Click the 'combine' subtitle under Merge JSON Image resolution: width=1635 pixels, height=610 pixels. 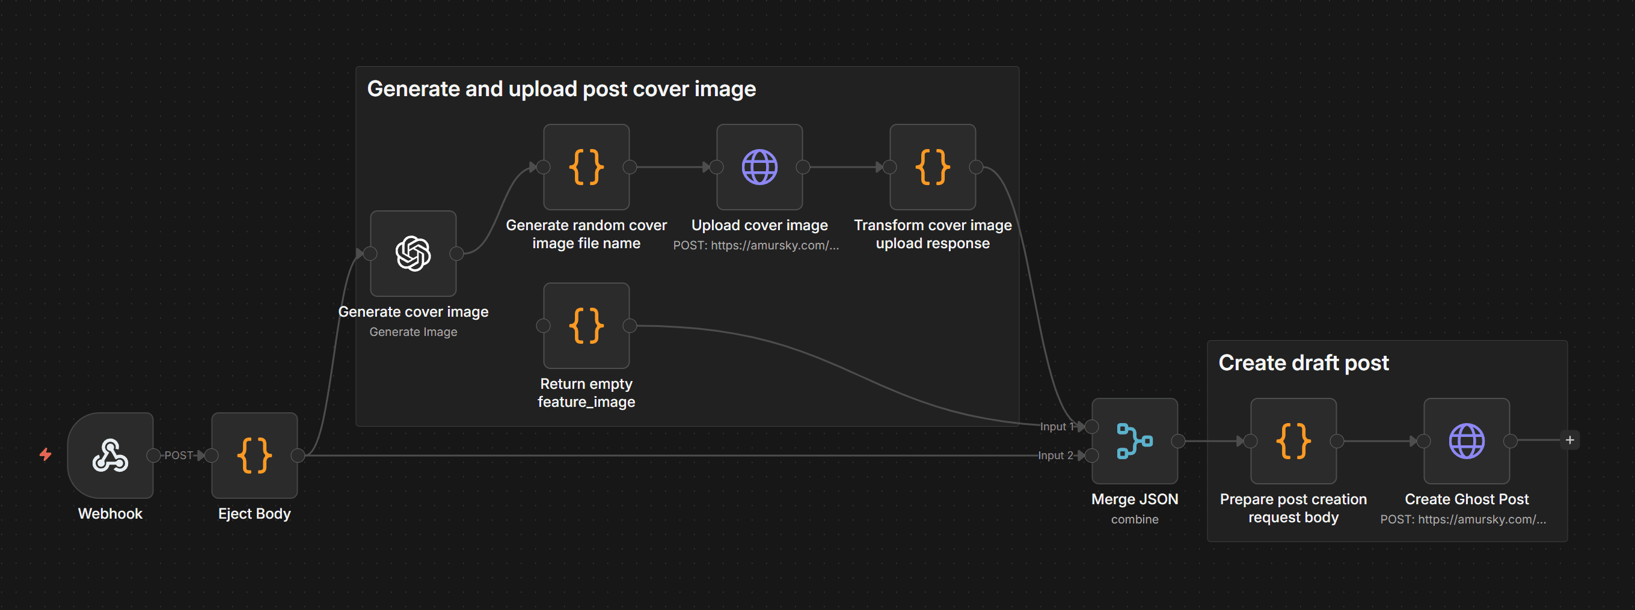pyautogui.click(x=1135, y=519)
